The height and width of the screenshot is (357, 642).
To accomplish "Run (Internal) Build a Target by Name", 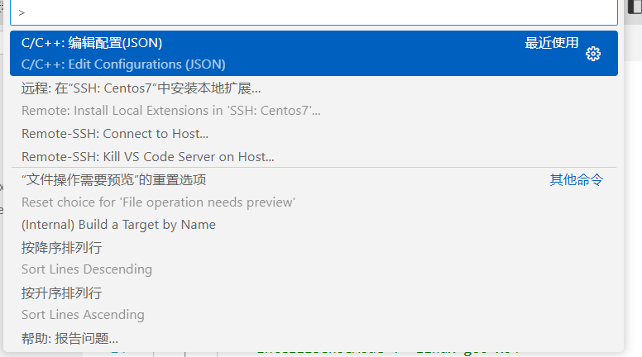I will click(118, 225).
